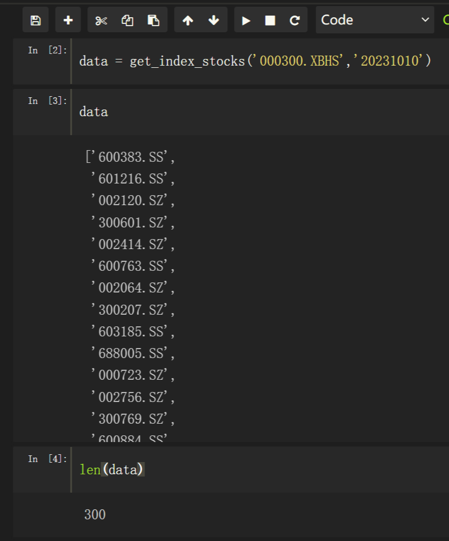Restart the kernel with the circular arrow
The image size is (449, 541).
pos(295,21)
